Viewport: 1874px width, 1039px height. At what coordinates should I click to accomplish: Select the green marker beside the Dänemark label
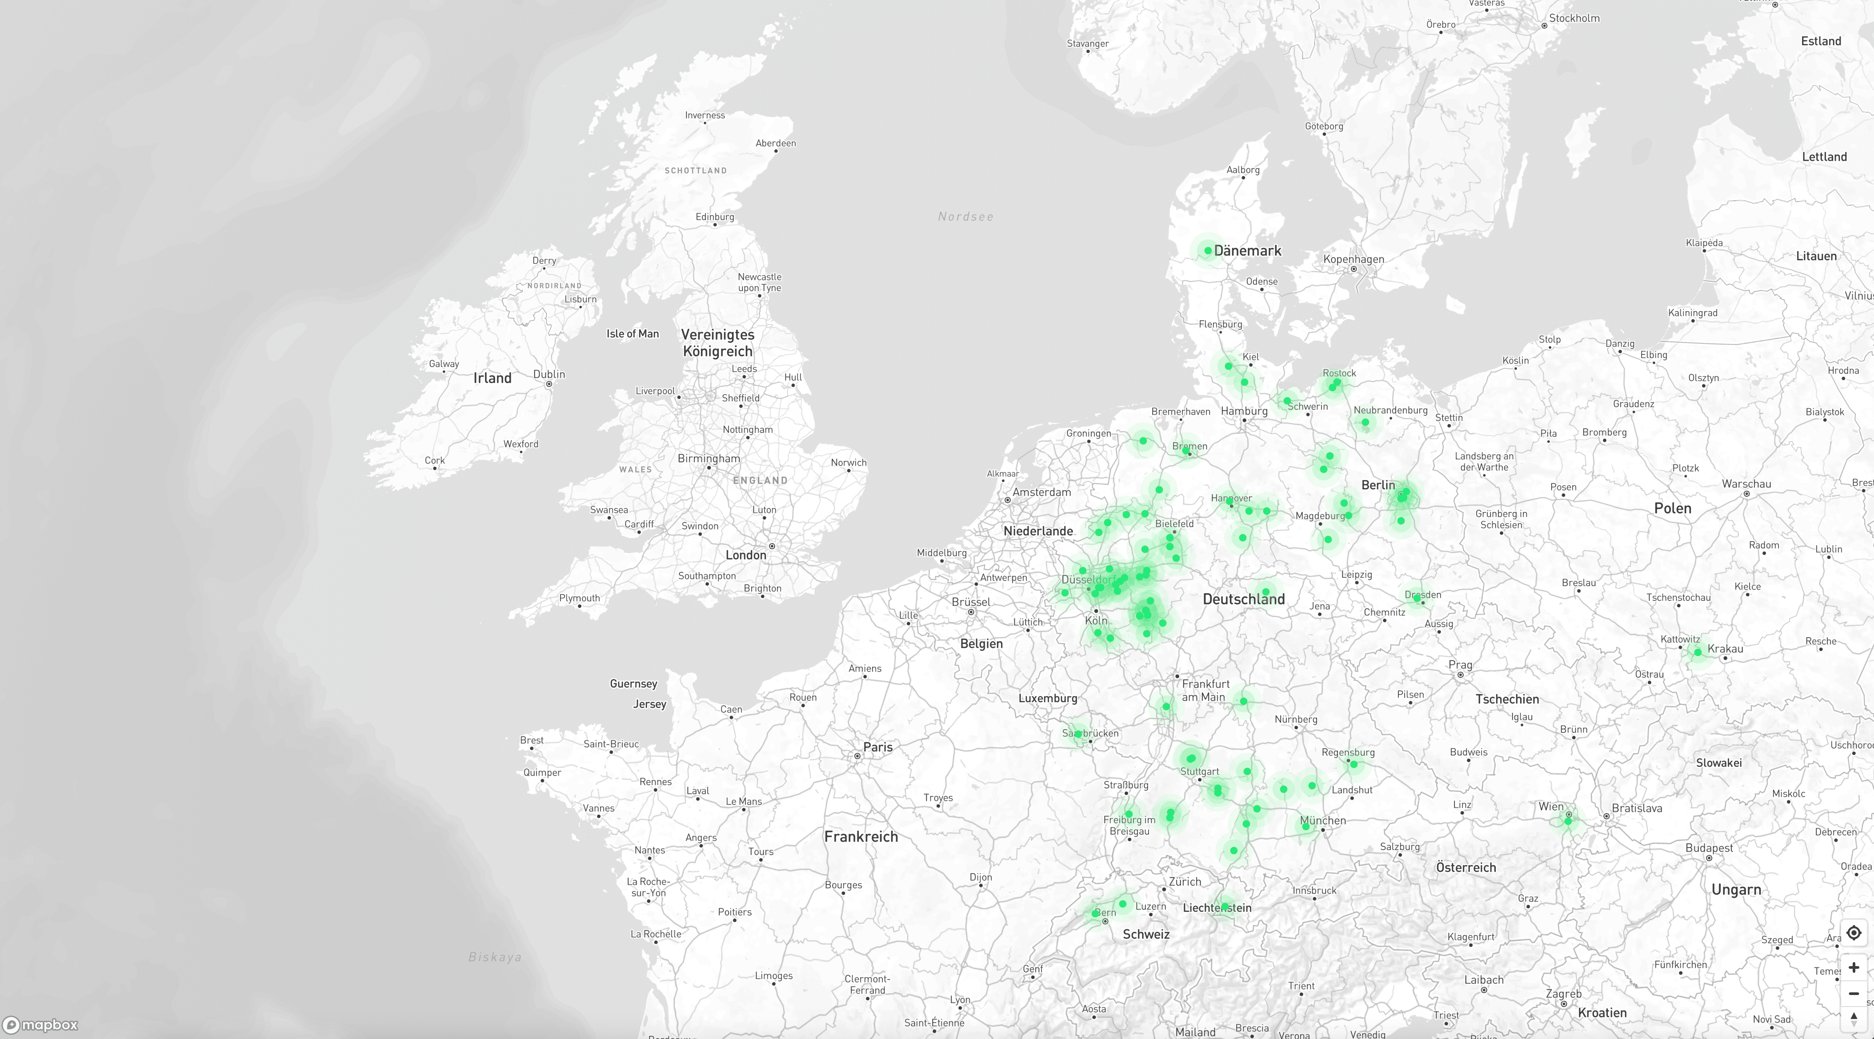tap(1208, 251)
